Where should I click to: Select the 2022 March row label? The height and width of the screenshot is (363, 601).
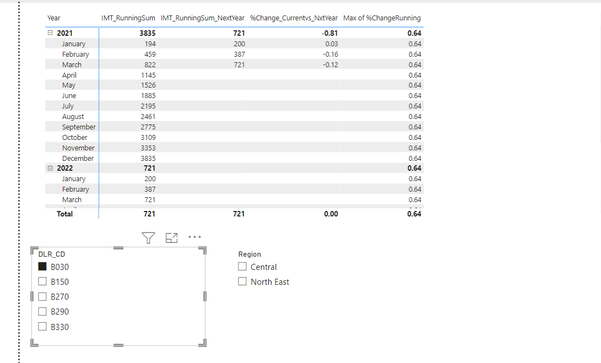point(72,200)
